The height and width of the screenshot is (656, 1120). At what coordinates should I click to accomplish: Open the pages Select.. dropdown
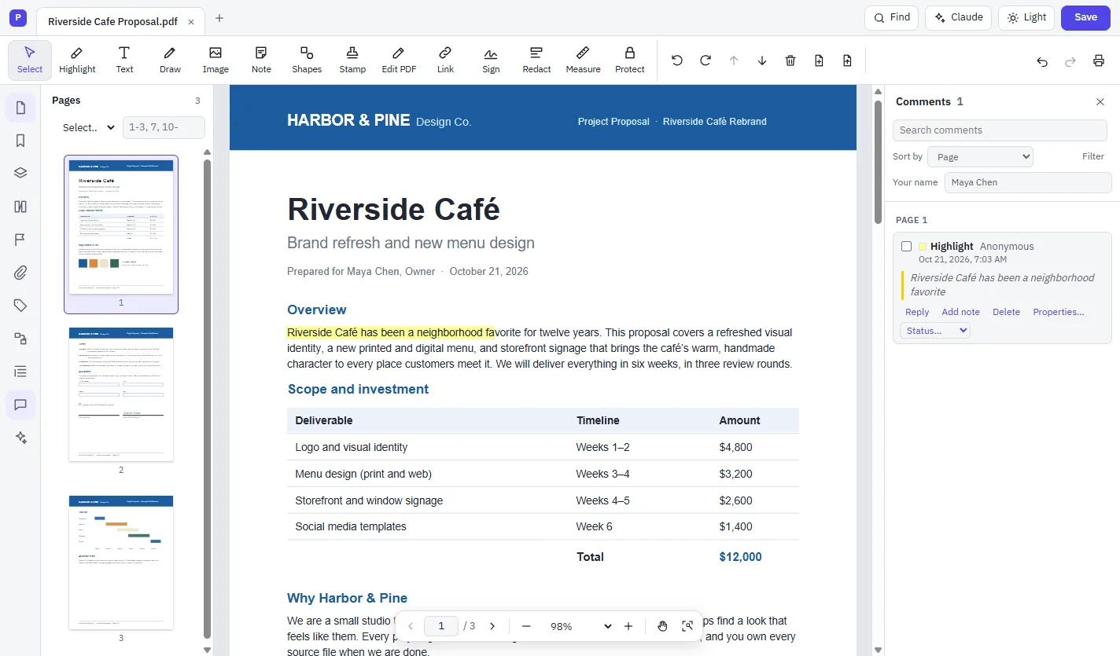pyautogui.click(x=89, y=127)
